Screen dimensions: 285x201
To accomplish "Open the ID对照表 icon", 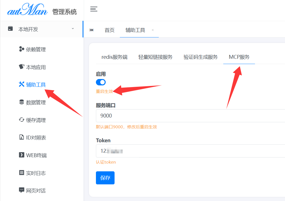I will (x=21, y=137).
